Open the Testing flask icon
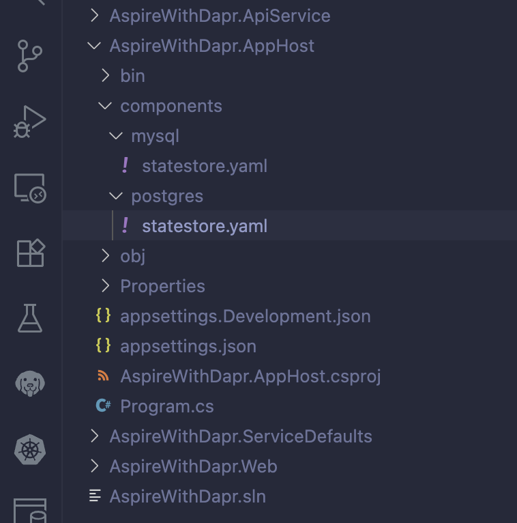The height and width of the screenshot is (523, 517). click(30, 318)
